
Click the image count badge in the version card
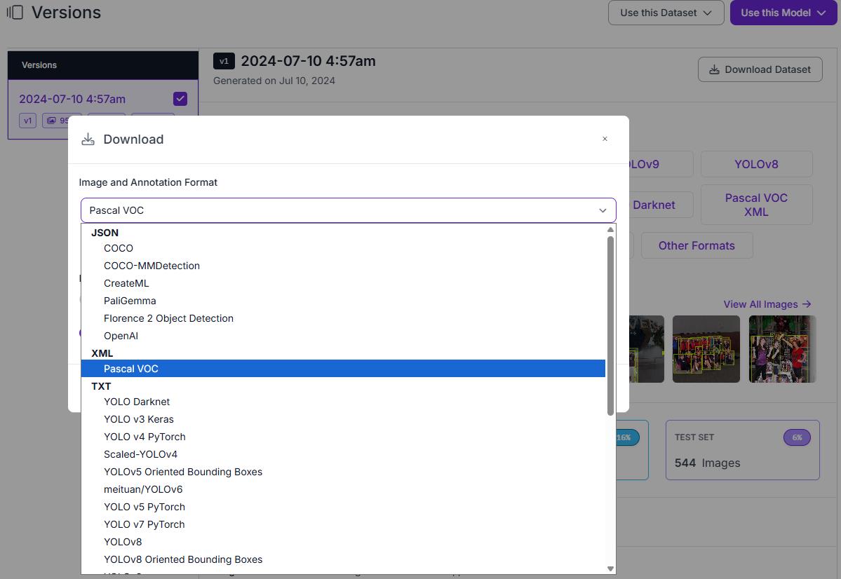[x=61, y=121]
